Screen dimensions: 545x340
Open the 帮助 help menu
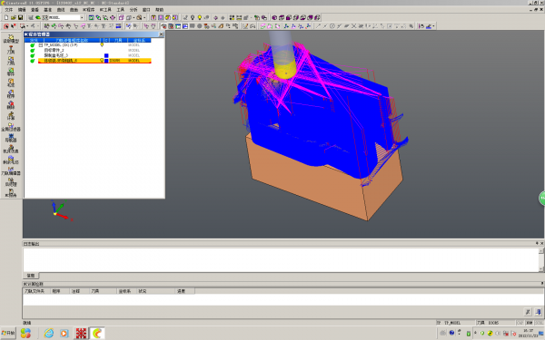tap(159, 10)
